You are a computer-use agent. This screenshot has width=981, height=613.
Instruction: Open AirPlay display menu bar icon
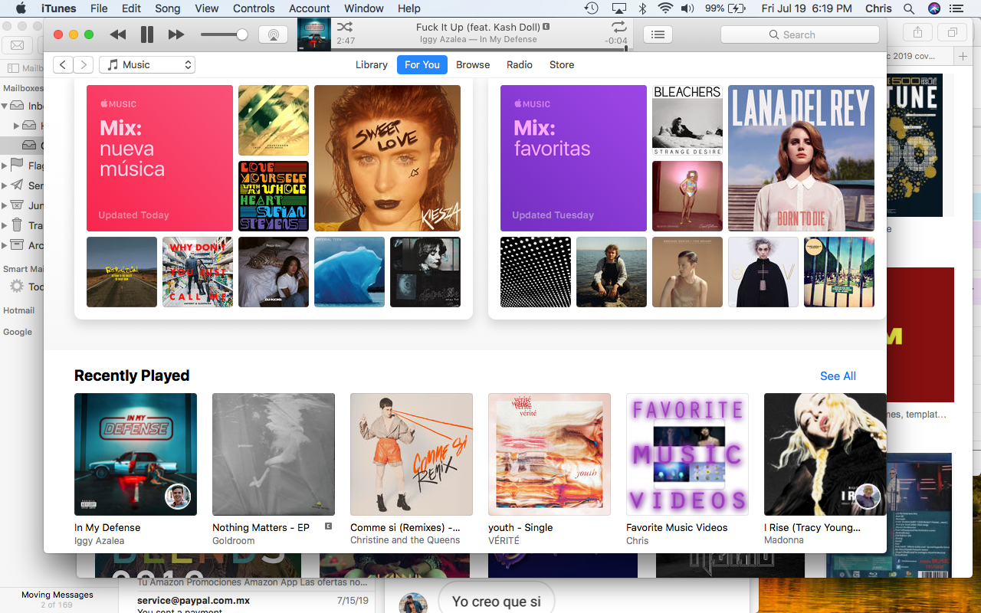pyautogui.click(x=618, y=8)
